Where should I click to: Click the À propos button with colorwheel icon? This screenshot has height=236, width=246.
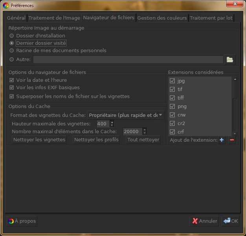point(22,221)
